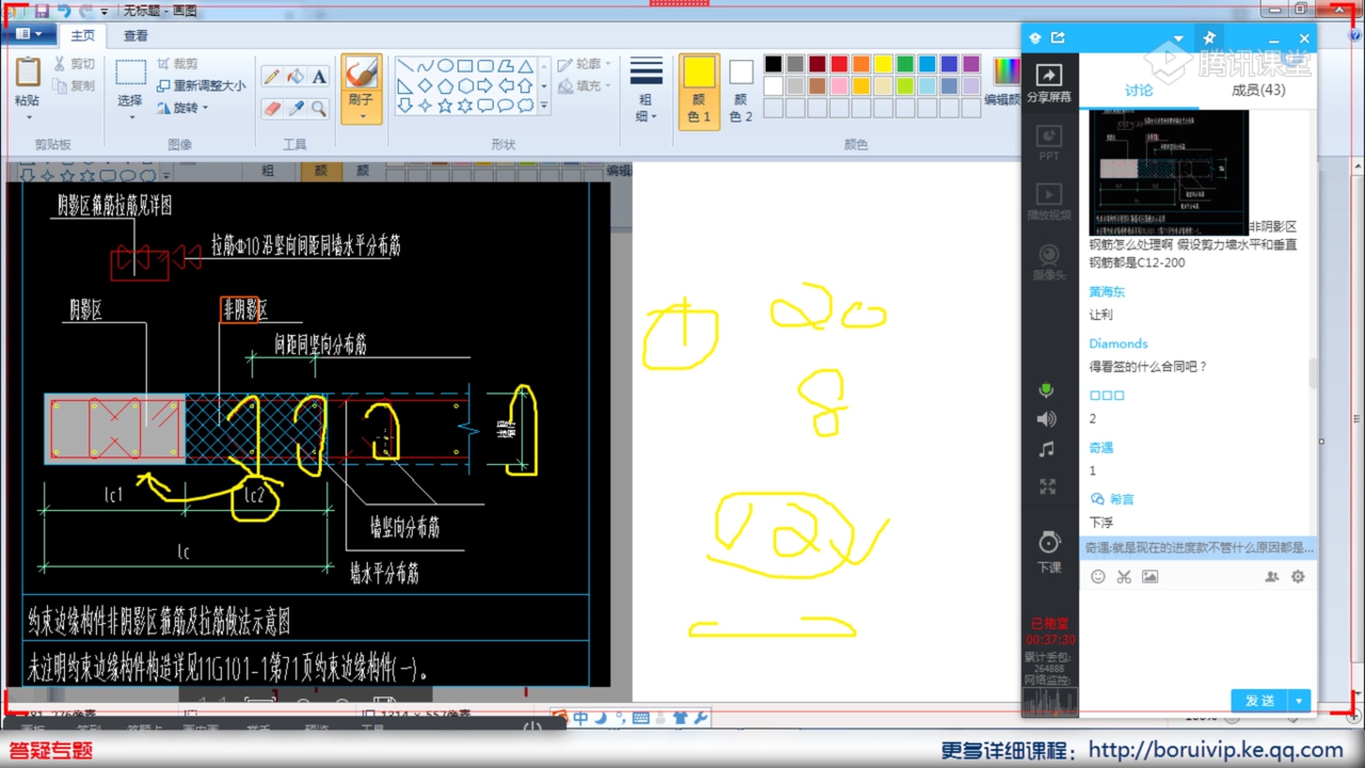The height and width of the screenshot is (768, 1365).
Task: Pick the green color swatch
Action: click(x=905, y=64)
